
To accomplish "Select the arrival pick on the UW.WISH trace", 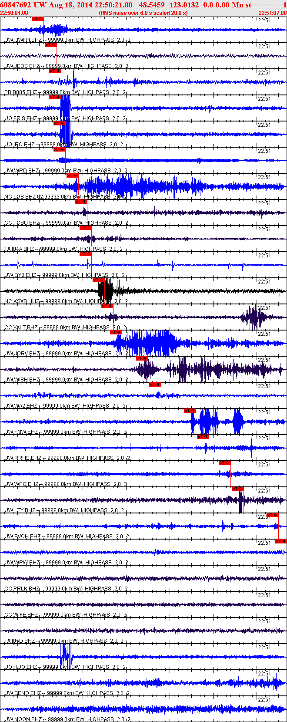I will (x=142, y=358).
